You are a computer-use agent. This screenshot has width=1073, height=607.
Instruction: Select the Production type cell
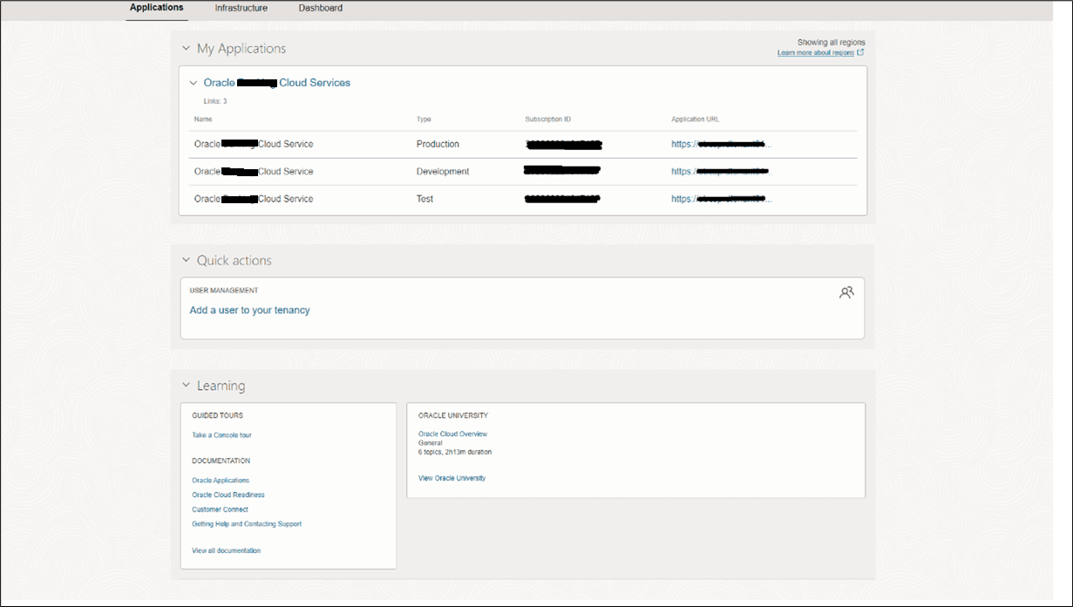438,145
